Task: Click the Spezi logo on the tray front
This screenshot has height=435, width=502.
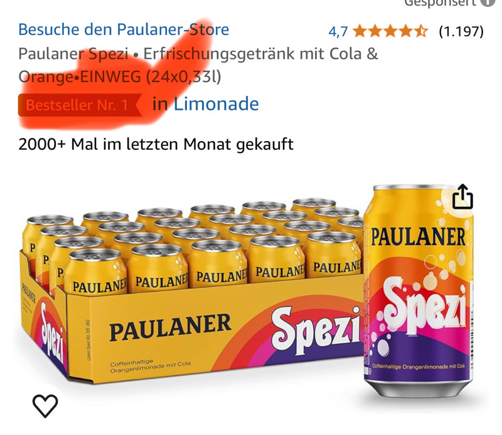Action: coord(316,330)
